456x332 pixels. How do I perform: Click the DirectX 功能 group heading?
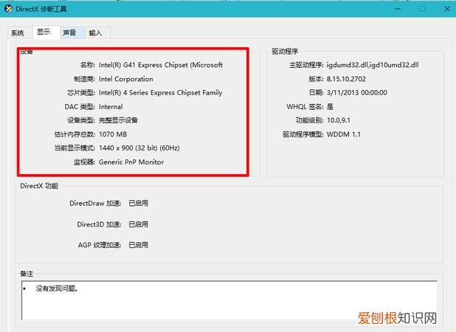coord(39,186)
